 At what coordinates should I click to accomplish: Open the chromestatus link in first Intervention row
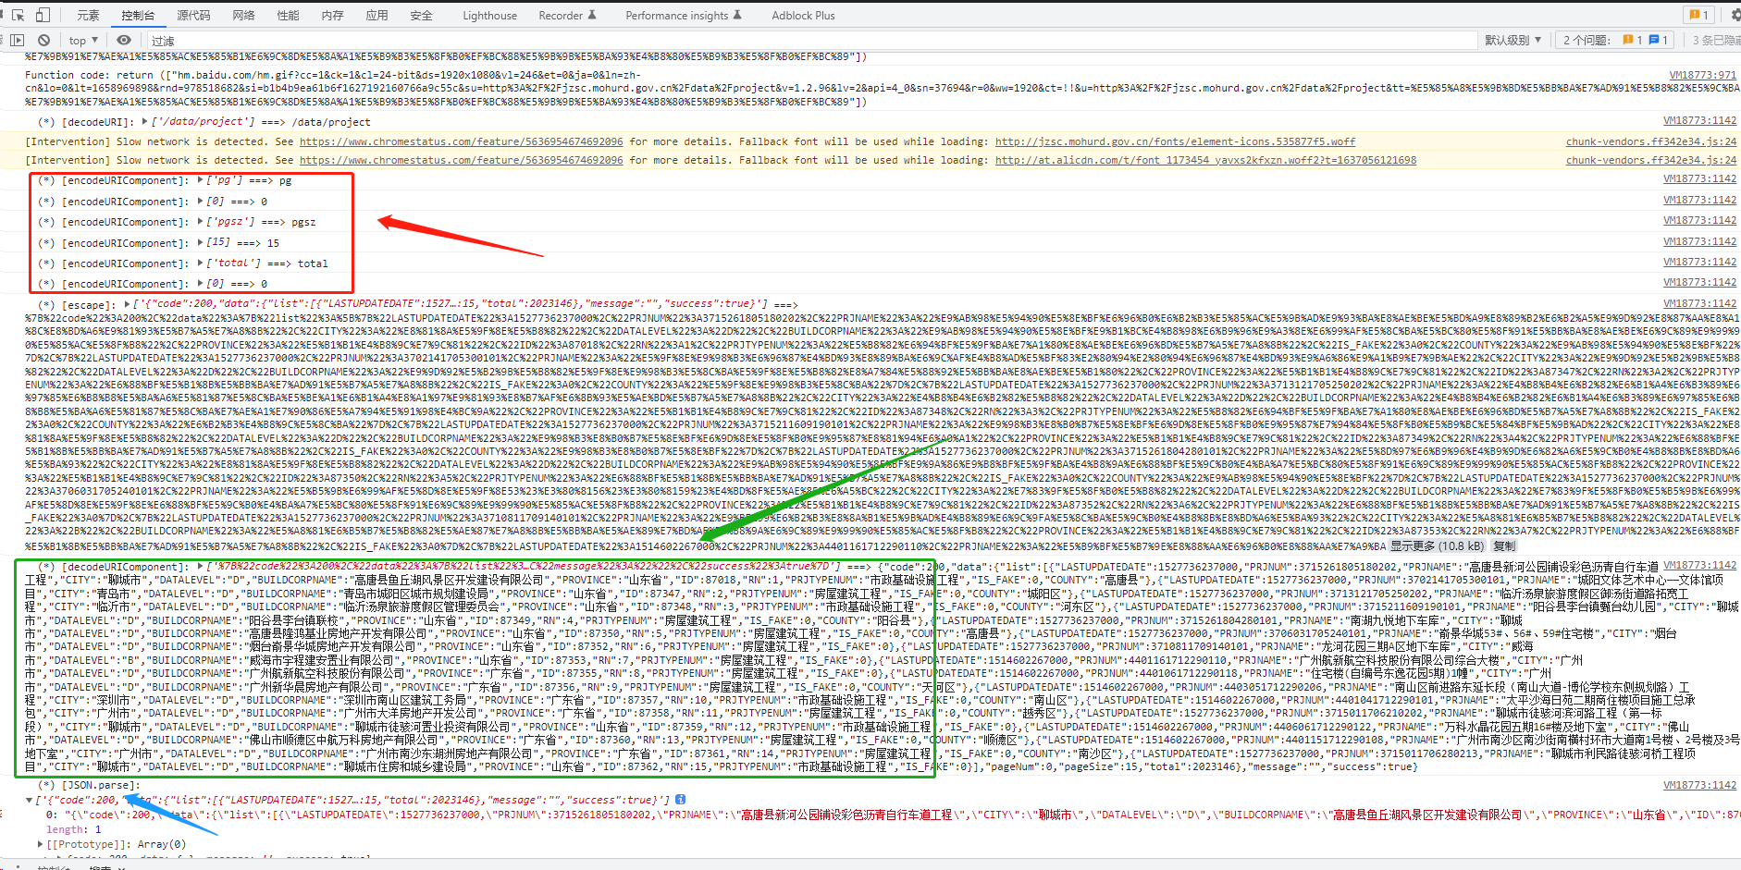pos(461,141)
